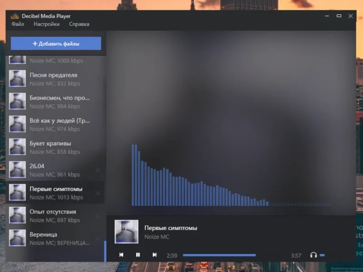Open the Справка menu
The image size is (363, 272).
pyautogui.click(x=79, y=24)
